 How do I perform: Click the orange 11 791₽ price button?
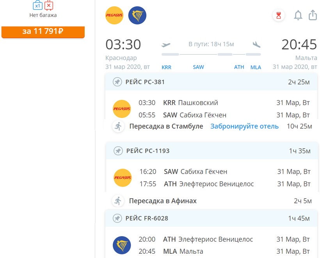pos(43,32)
